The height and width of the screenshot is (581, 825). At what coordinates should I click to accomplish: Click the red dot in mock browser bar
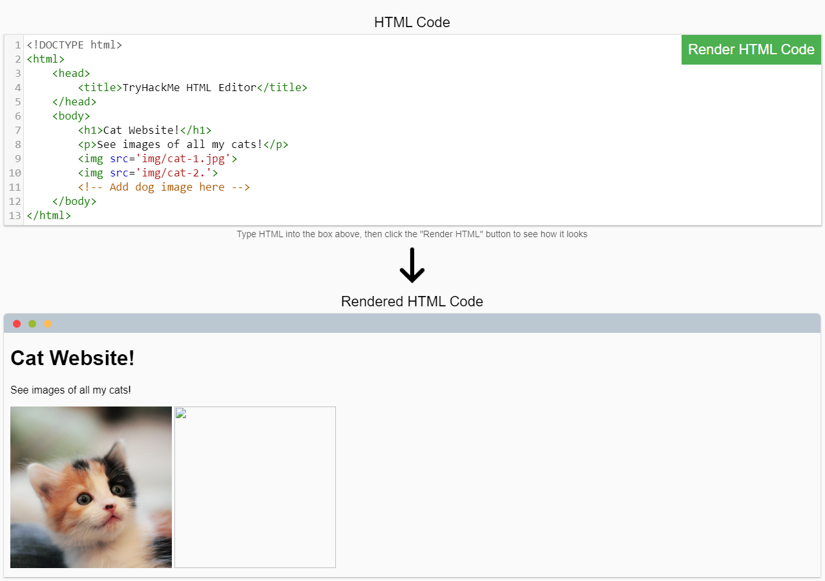coord(17,324)
